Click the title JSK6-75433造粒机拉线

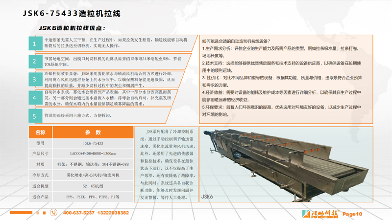tap(72, 13)
